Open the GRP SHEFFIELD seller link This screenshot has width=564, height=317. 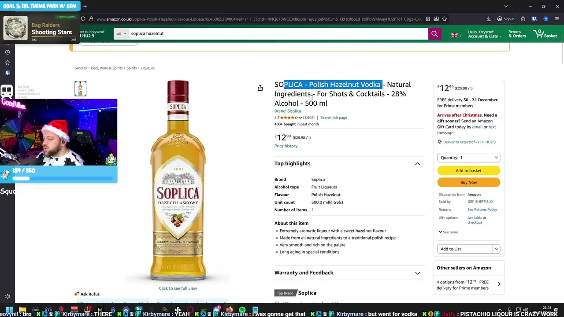point(480,202)
